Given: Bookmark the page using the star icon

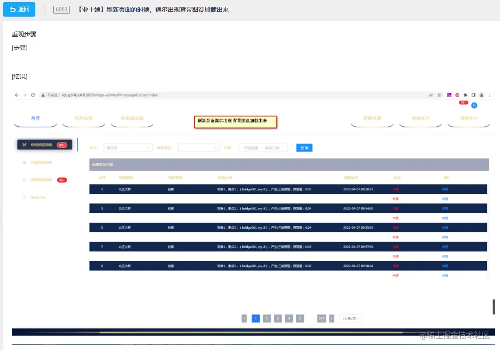Looking at the screenshot, I should tap(439, 95).
